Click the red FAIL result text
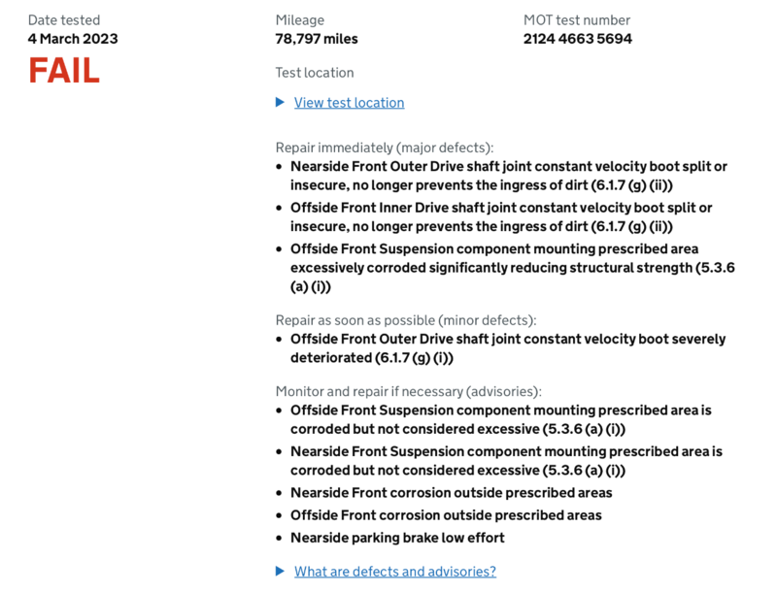The height and width of the screenshot is (592, 777). (64, 71)
